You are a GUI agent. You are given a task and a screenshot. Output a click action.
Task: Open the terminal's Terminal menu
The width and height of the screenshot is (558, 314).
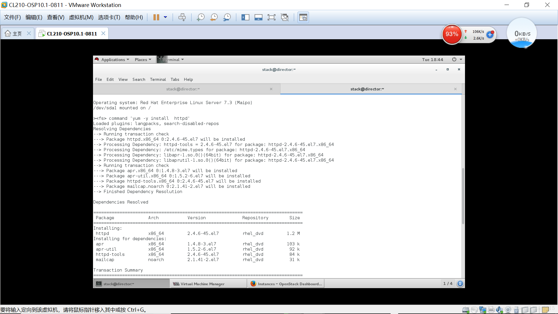[158, 79]
